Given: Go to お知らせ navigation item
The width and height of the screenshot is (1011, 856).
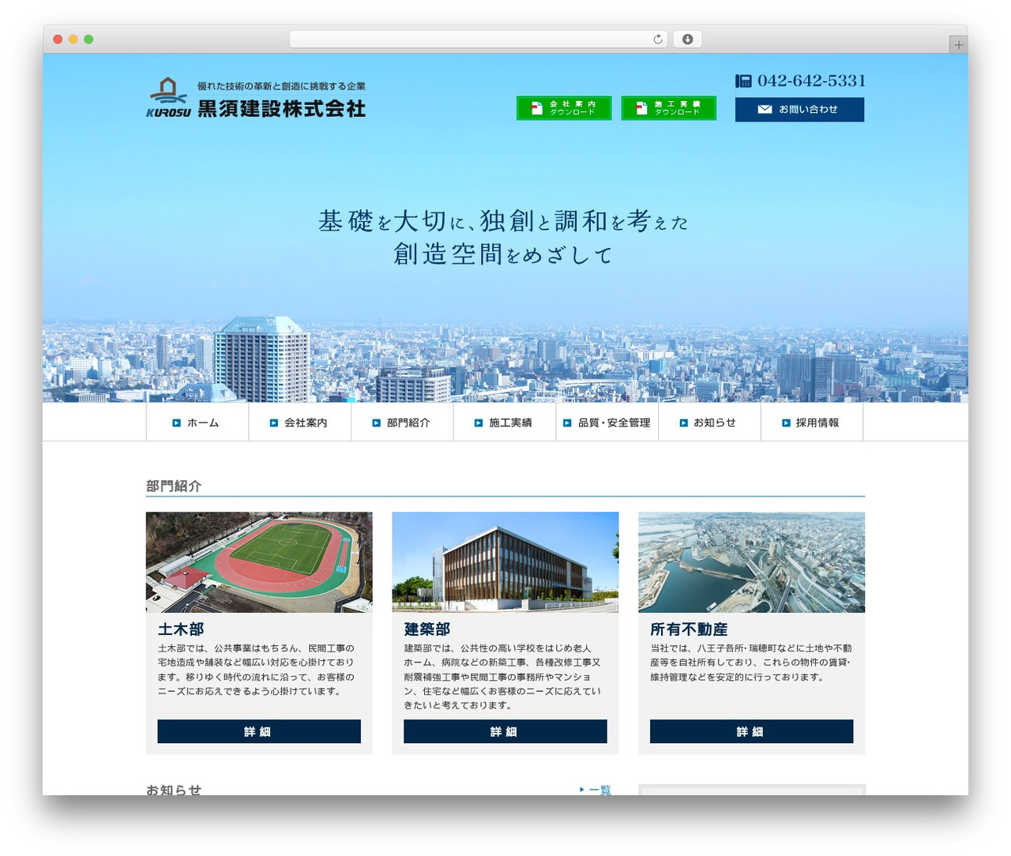Looking at the screenshot, I should [709, 422].
